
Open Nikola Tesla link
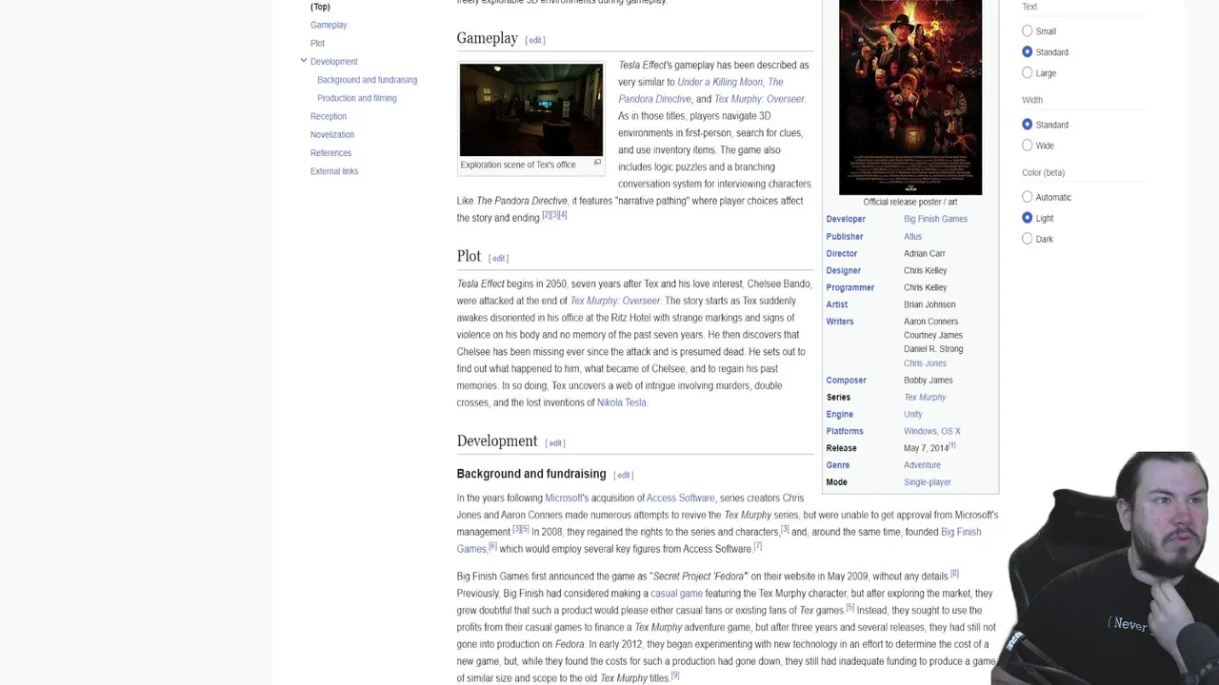click(x=621, y=402)
